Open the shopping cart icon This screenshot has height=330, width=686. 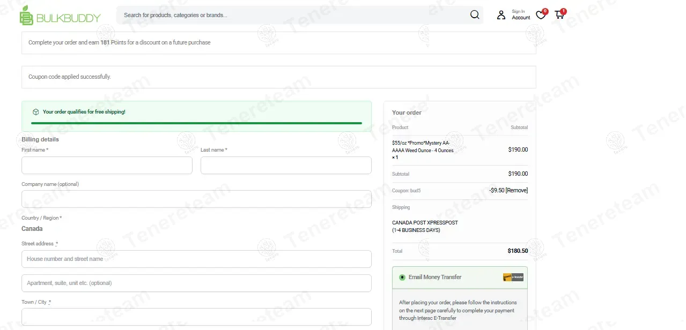559,15
